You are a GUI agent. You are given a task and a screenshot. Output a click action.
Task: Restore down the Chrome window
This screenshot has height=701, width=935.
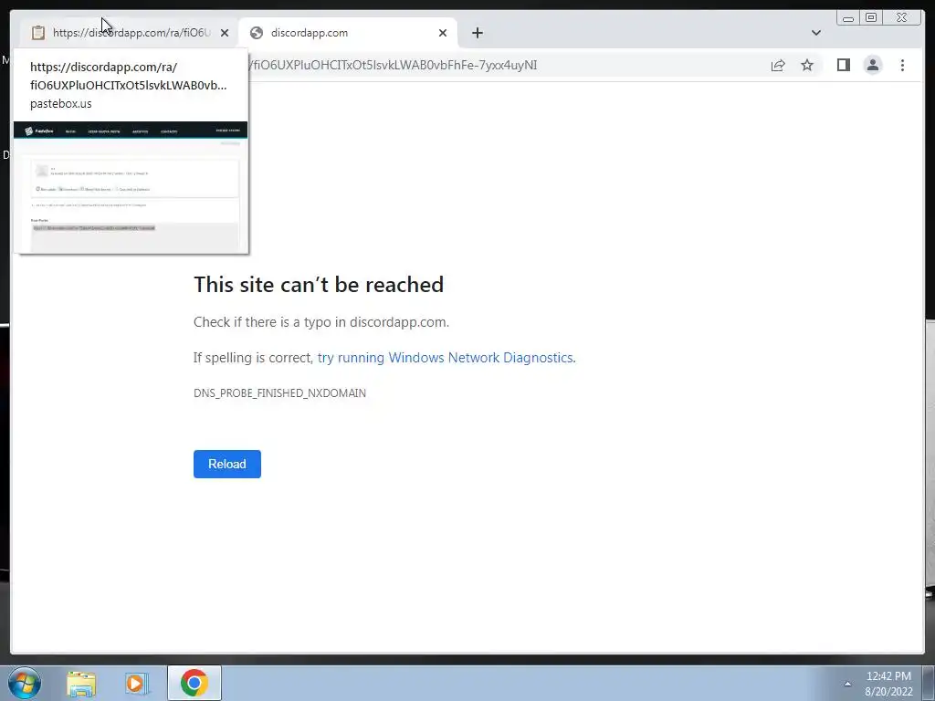point(871,18)
